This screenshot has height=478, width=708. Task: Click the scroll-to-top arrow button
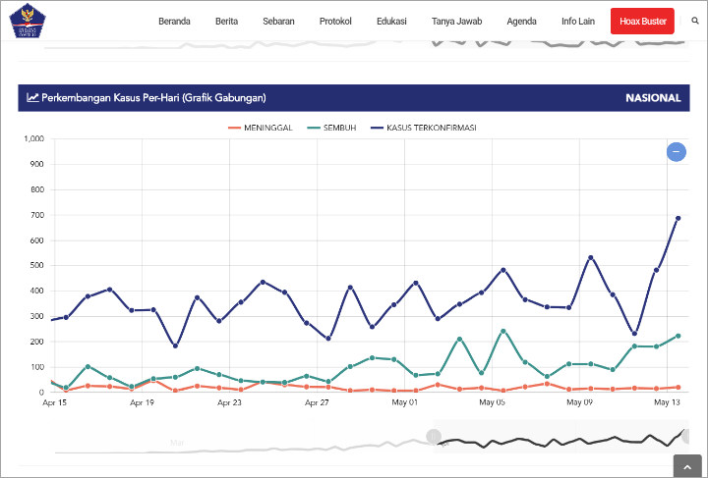687,466
